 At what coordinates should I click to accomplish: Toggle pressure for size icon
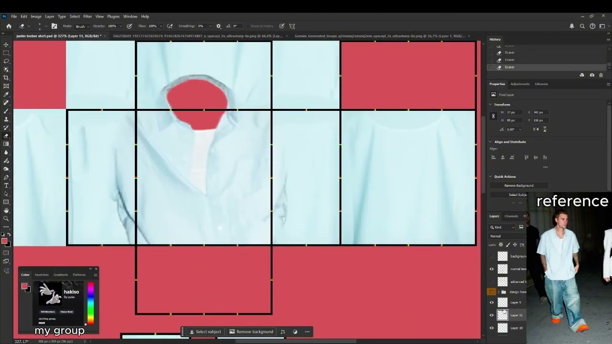pyautogui.click(x=282, y=26)
